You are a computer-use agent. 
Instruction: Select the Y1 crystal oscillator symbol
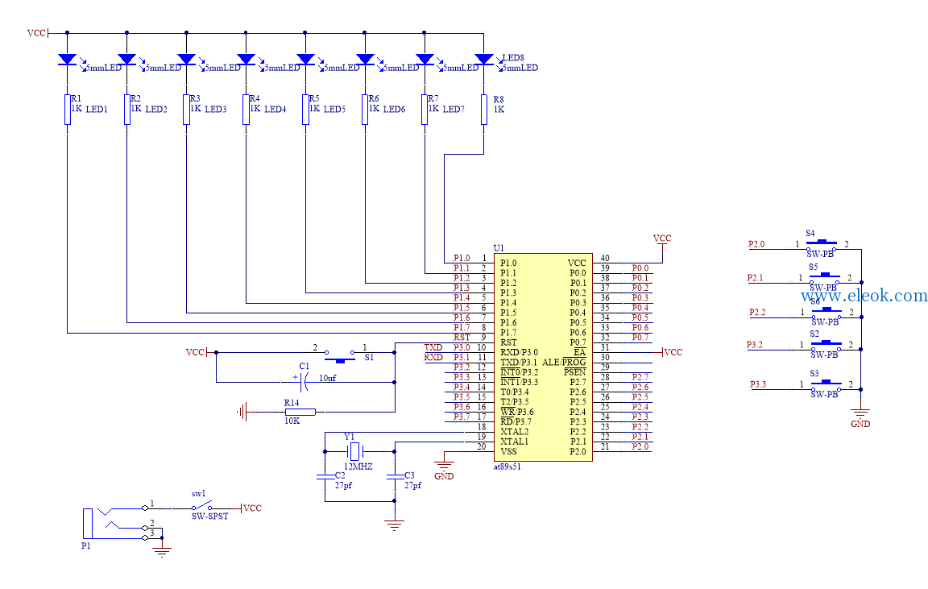(x=354, y=452)
